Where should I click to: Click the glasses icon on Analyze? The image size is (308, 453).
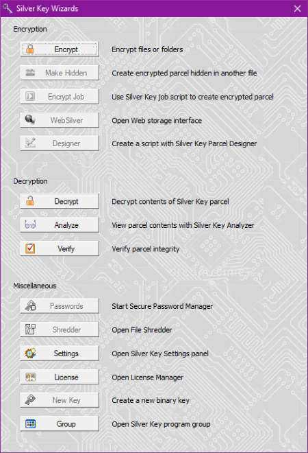[30, 224]
